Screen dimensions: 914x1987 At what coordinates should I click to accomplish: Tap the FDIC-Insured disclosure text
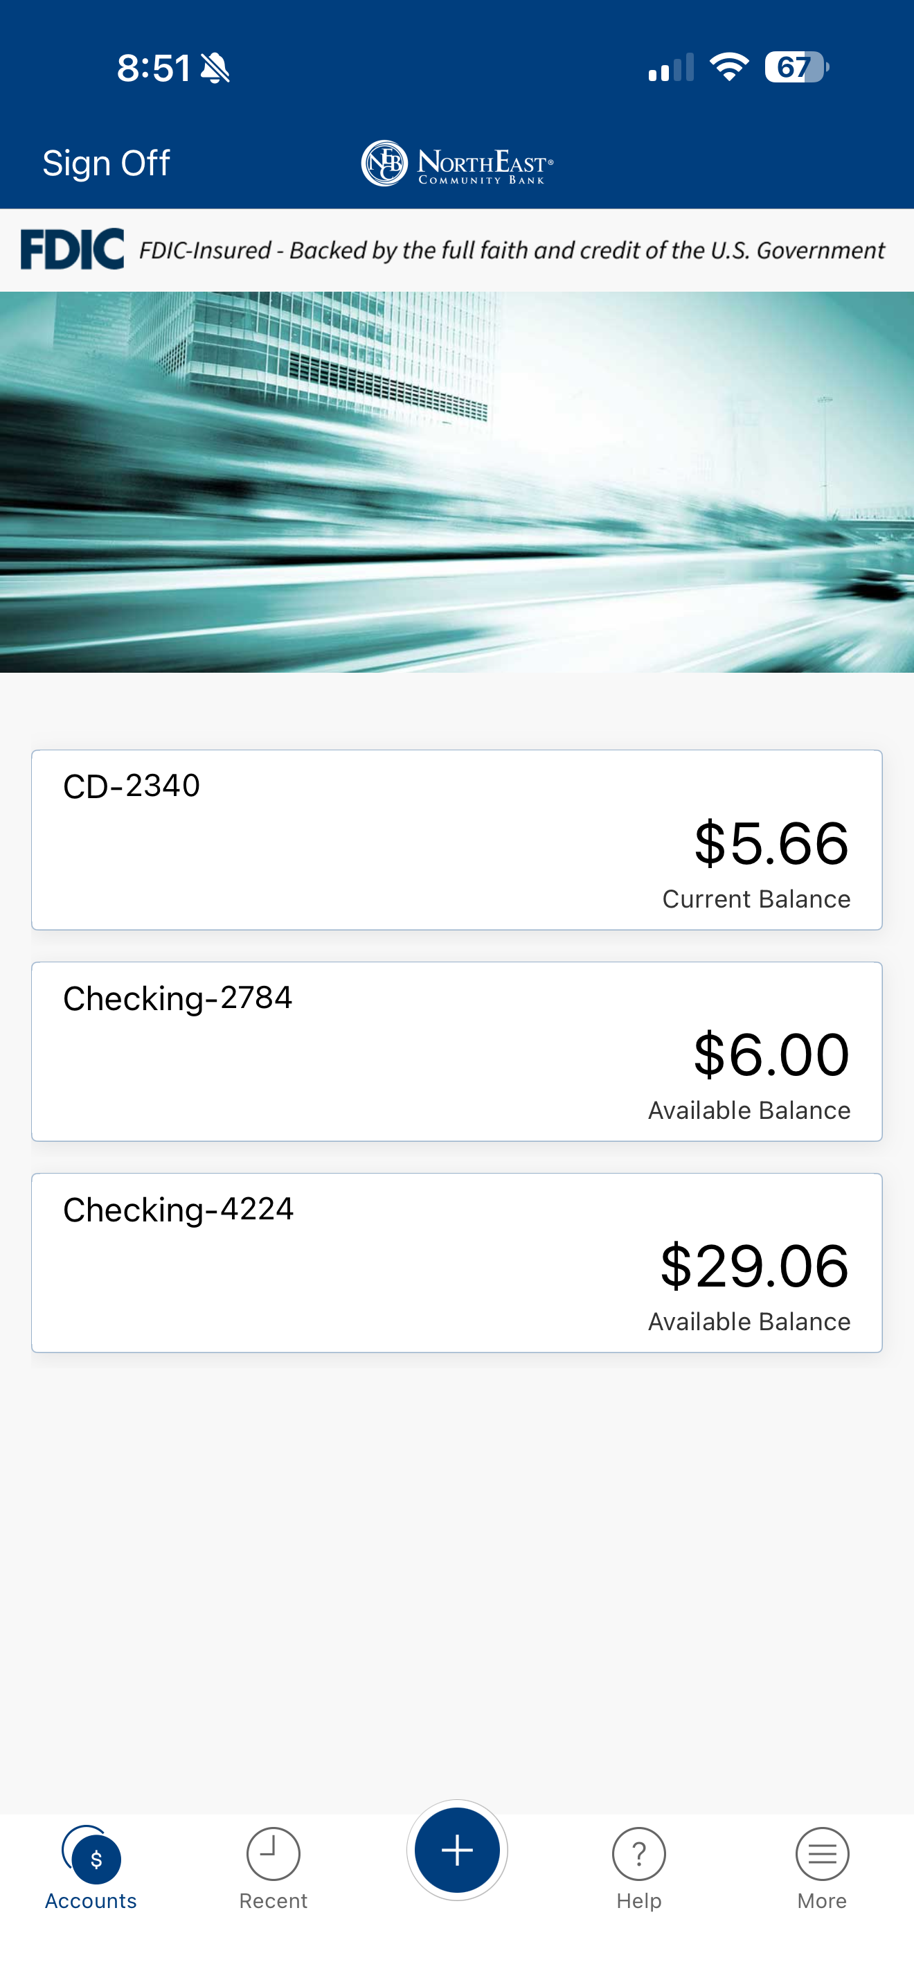click(x=512, y=251)
